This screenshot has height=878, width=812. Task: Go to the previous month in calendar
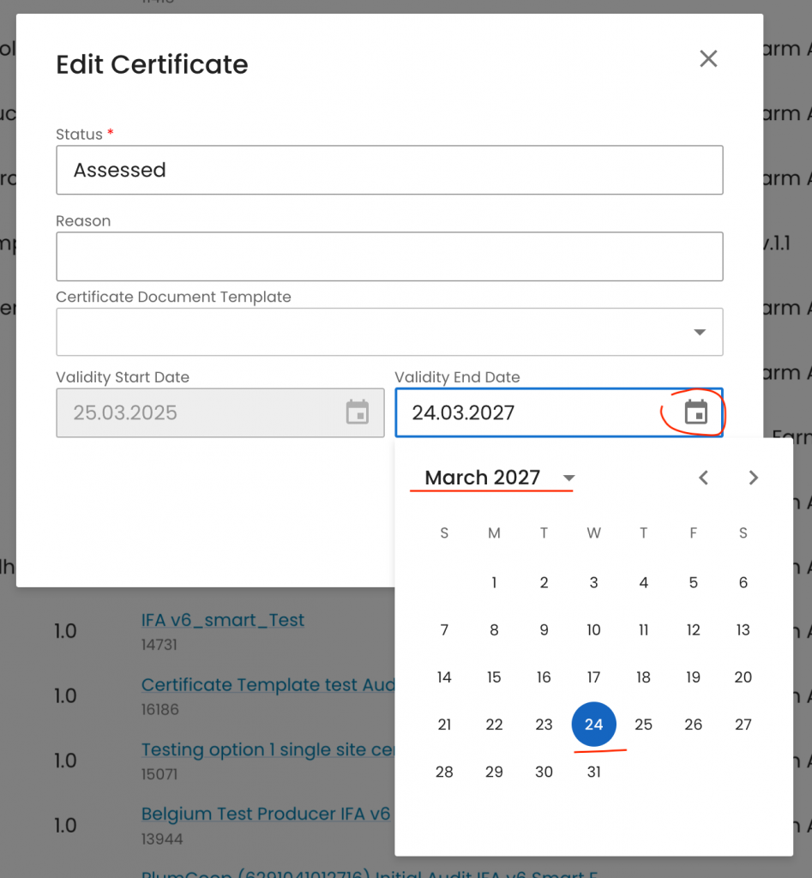[x=703, y=478]
